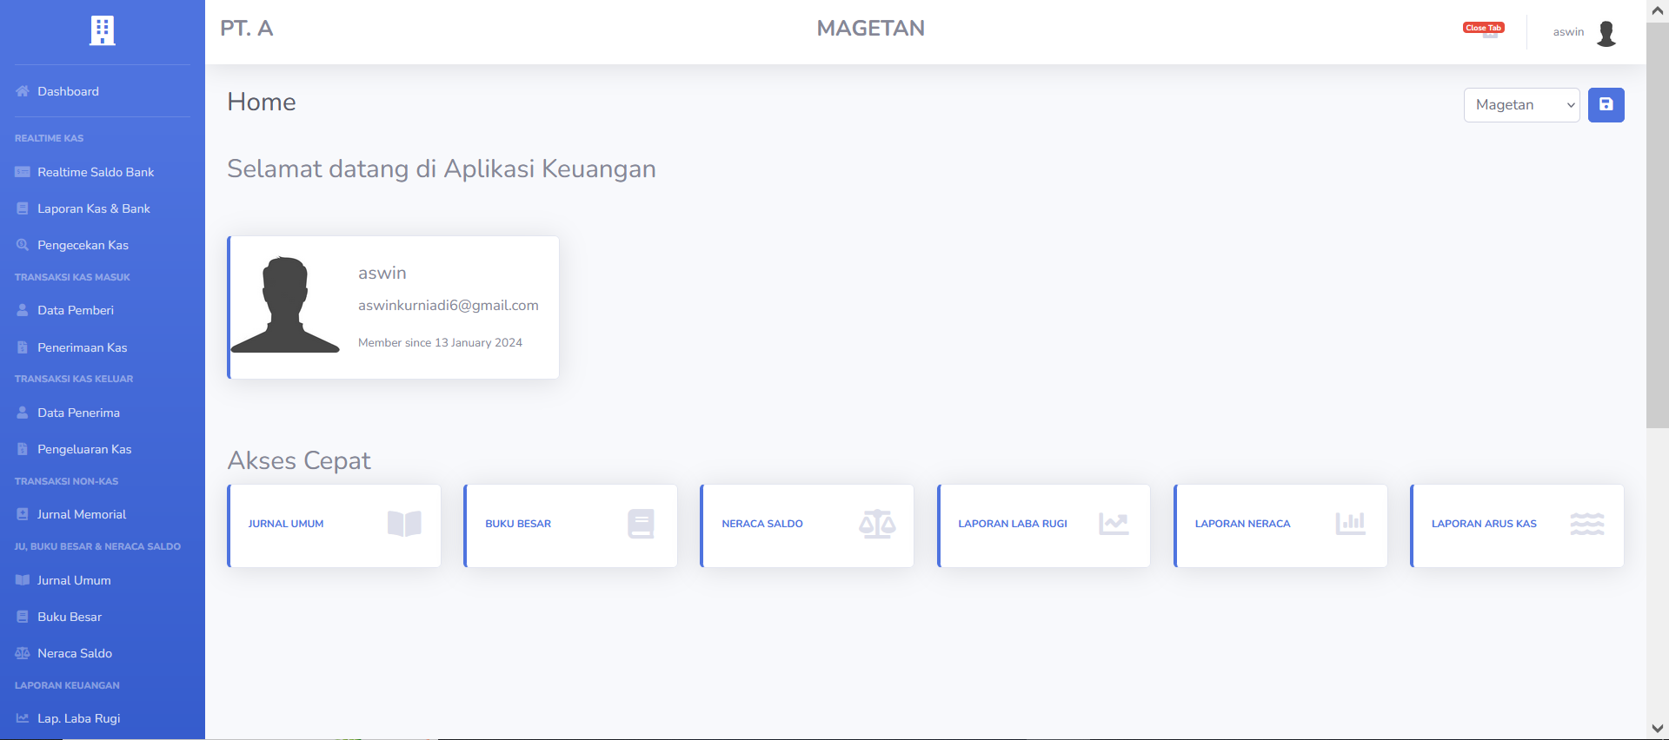Click the Penerimaan Kas document icon

click(23, 347)
